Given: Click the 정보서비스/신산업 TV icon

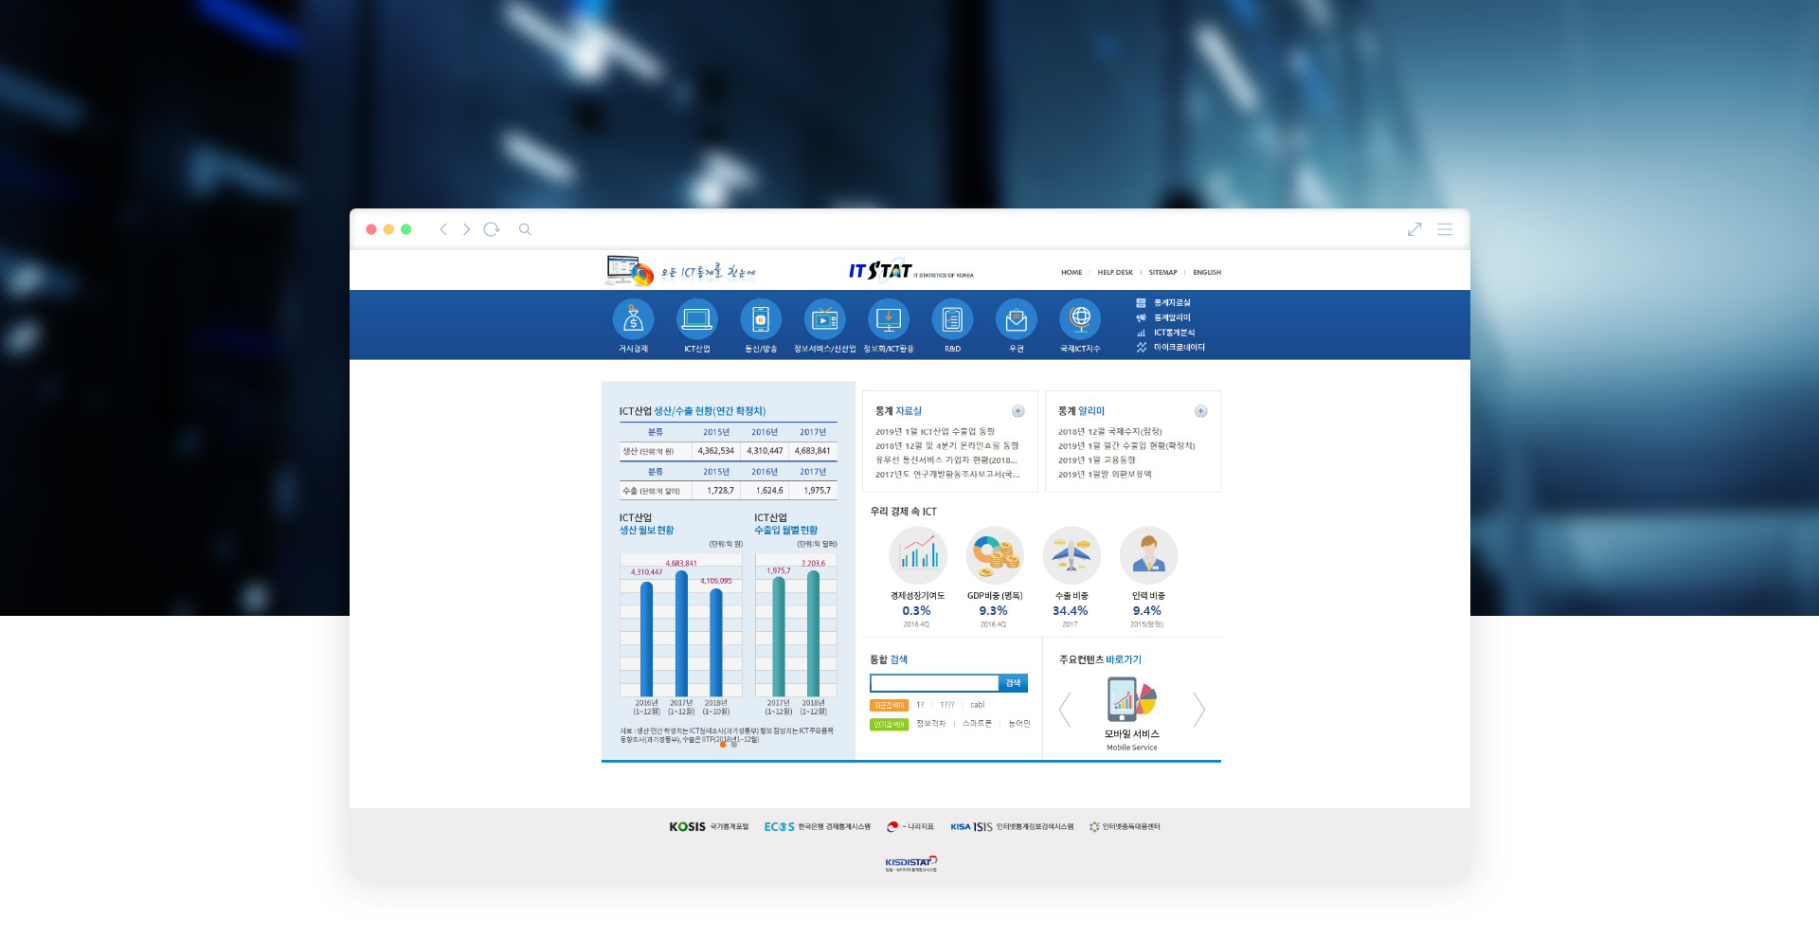Looking at the screenshot, I should 824,319.
